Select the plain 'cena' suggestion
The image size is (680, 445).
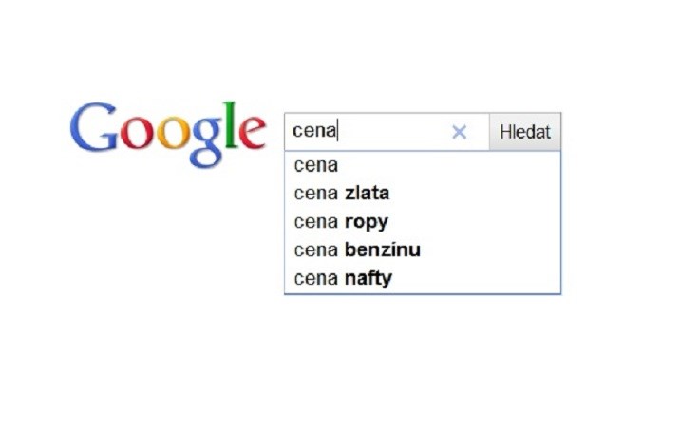pyautogui.click(x=316, y=165)
